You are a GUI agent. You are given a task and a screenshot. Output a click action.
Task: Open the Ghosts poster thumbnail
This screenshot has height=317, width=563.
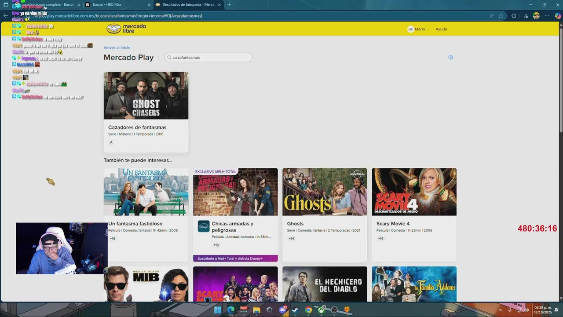pos(325,192)
